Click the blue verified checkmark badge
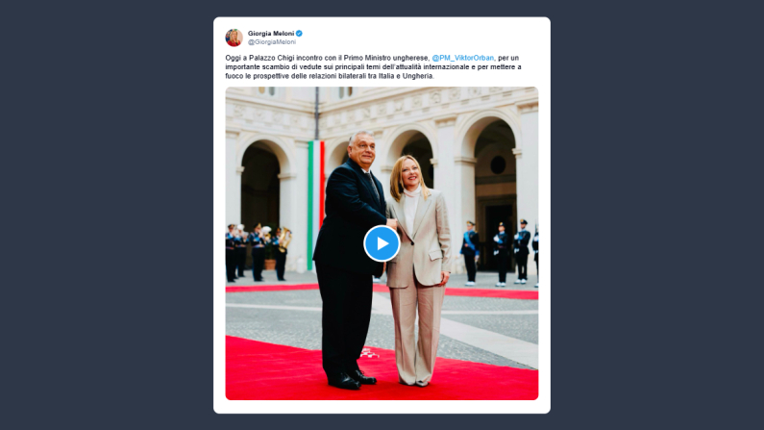Screen dimensions: 764x430 click(x=299, y=33)
